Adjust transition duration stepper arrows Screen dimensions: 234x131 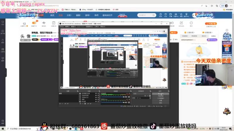(x=150, y=98)
